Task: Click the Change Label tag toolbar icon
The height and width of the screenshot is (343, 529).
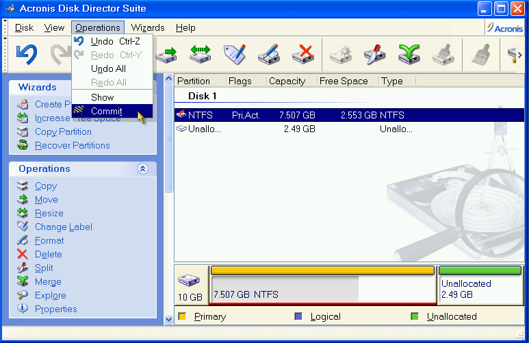Action: 235,54
